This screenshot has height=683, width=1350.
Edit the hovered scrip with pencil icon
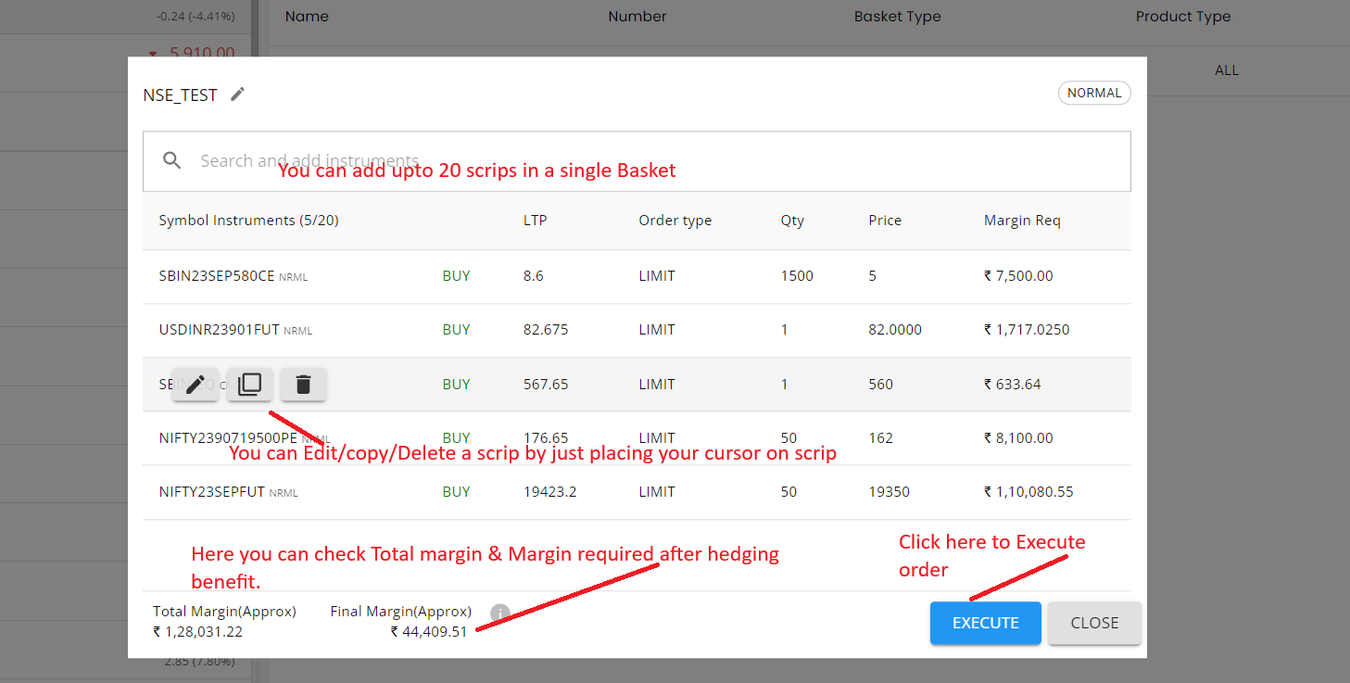pyautogui.click(x=196, y=385)
